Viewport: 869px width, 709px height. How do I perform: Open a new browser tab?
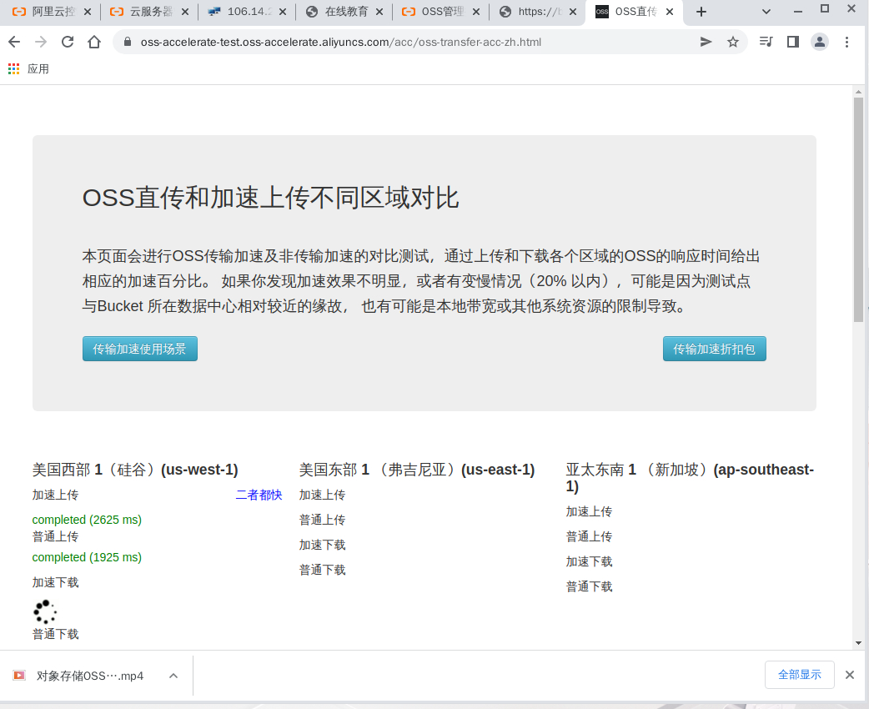point(701,12)
